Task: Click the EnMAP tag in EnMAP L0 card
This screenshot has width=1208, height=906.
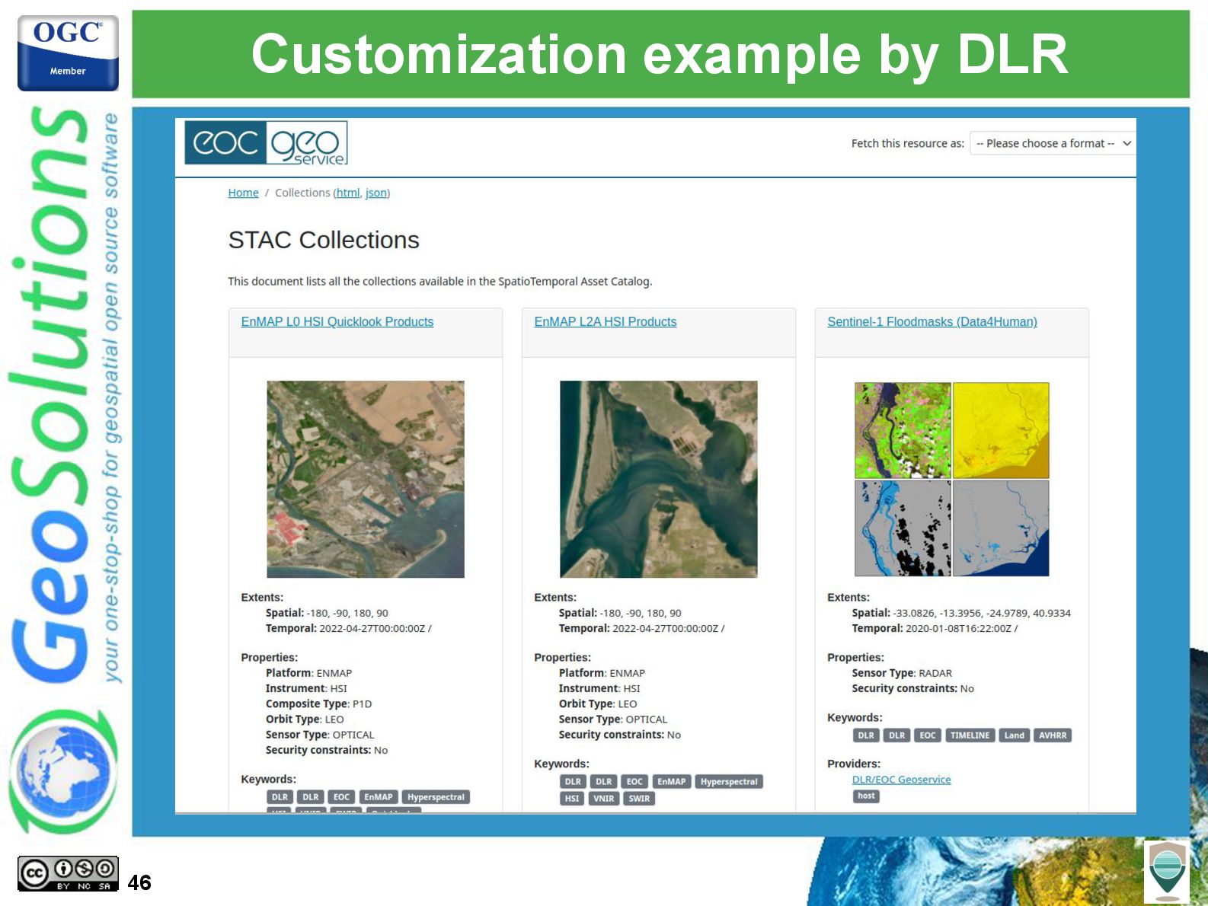Action: coord(378,797)
